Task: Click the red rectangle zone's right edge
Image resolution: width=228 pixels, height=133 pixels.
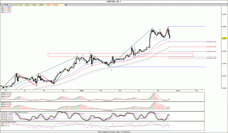Action: tap(193, 55)
